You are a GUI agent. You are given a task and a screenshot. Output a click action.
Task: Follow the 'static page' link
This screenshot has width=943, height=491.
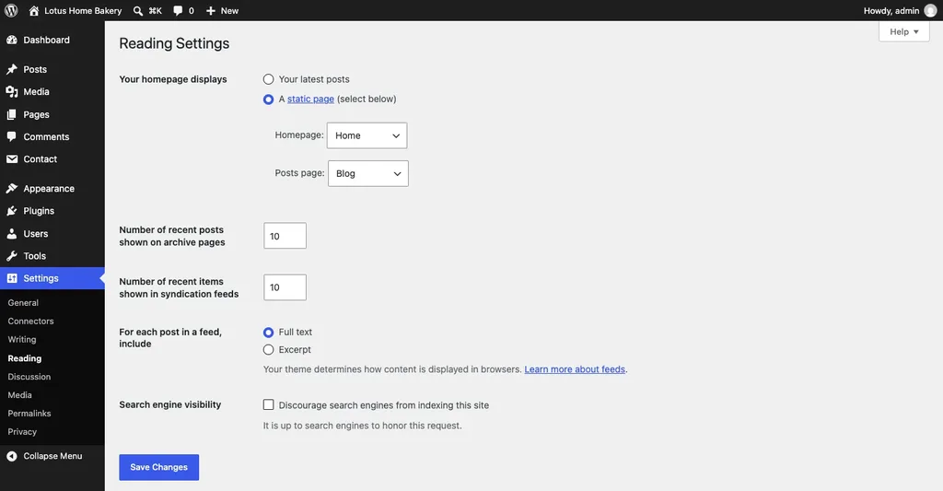coord(310,99)
